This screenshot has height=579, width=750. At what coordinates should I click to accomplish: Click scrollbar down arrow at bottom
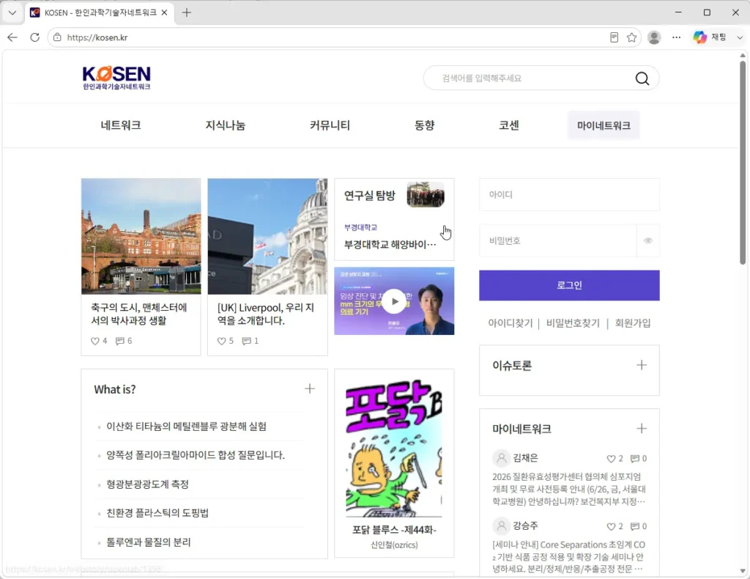click(743, 571)
